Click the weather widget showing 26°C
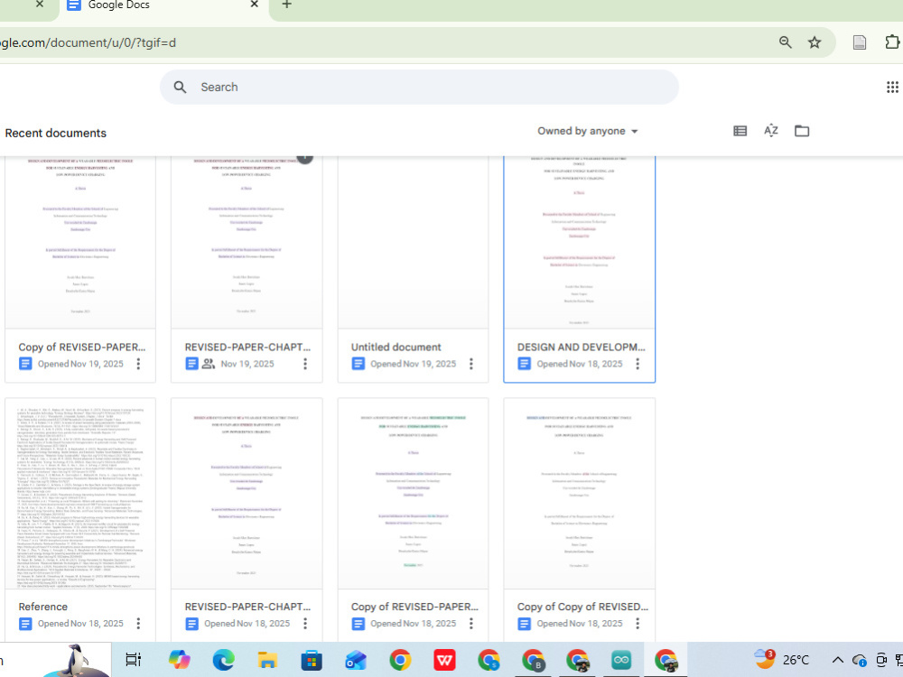Image resolution: width=903 pixels, height=677 pixels. (781, 660)
